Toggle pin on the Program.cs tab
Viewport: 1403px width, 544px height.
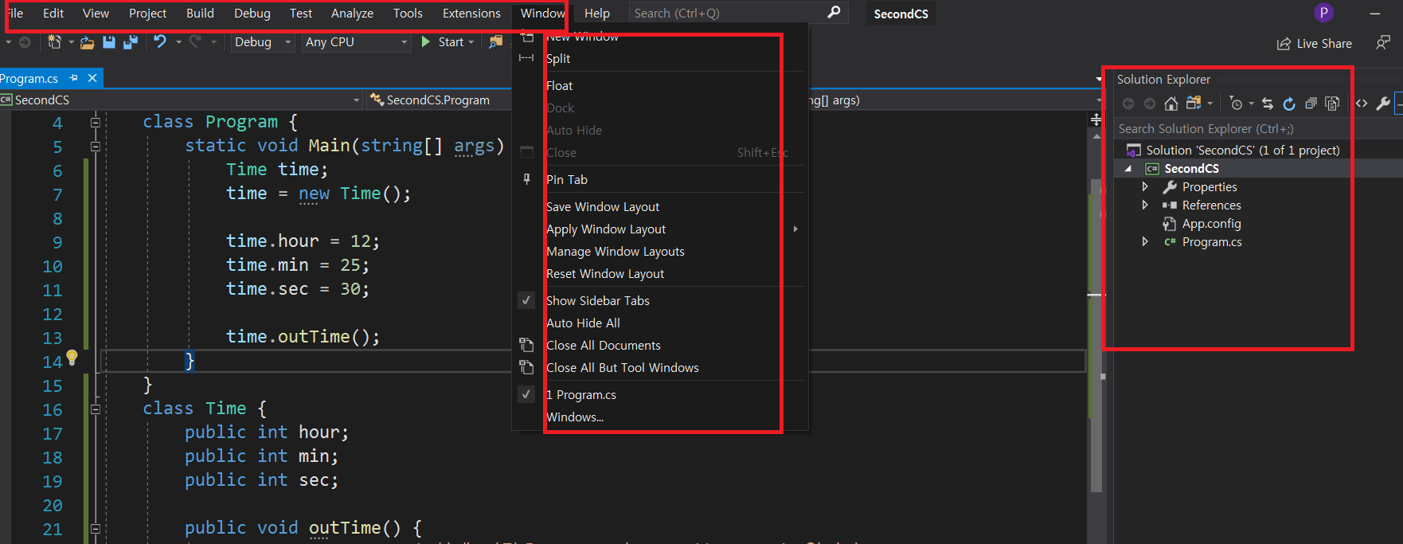pyautogui.click(x=74, y=78)
